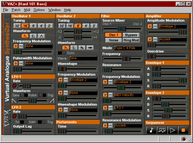Click plus next to filter MIDI Velocity
This screenshot has height=143, width=193.
pyautogui.click(x=105, y=95)
